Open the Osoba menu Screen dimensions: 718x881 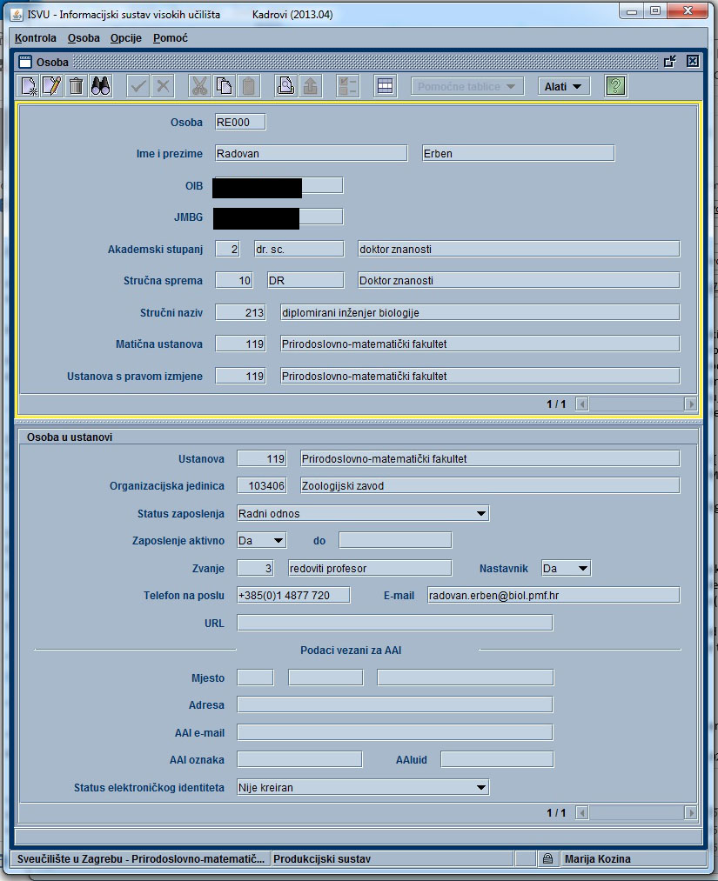(x=84, y=38)
